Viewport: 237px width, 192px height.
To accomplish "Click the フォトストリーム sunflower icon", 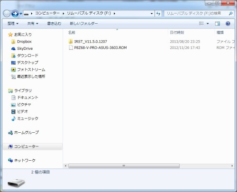I will click(13, 70).
